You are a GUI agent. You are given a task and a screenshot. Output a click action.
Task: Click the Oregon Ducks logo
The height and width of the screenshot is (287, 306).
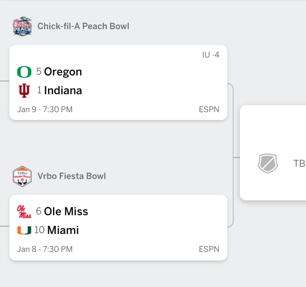24,72
